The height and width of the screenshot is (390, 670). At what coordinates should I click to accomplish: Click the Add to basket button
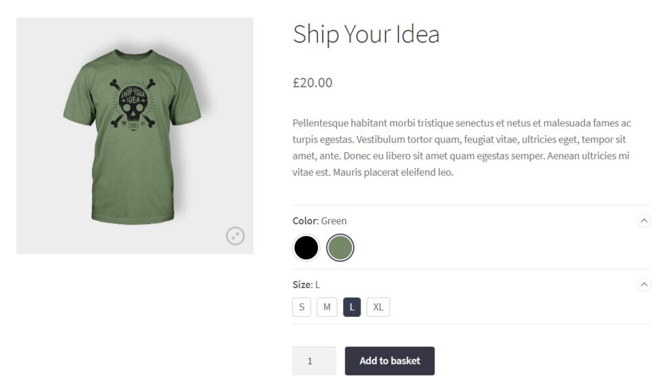point(389,361)
